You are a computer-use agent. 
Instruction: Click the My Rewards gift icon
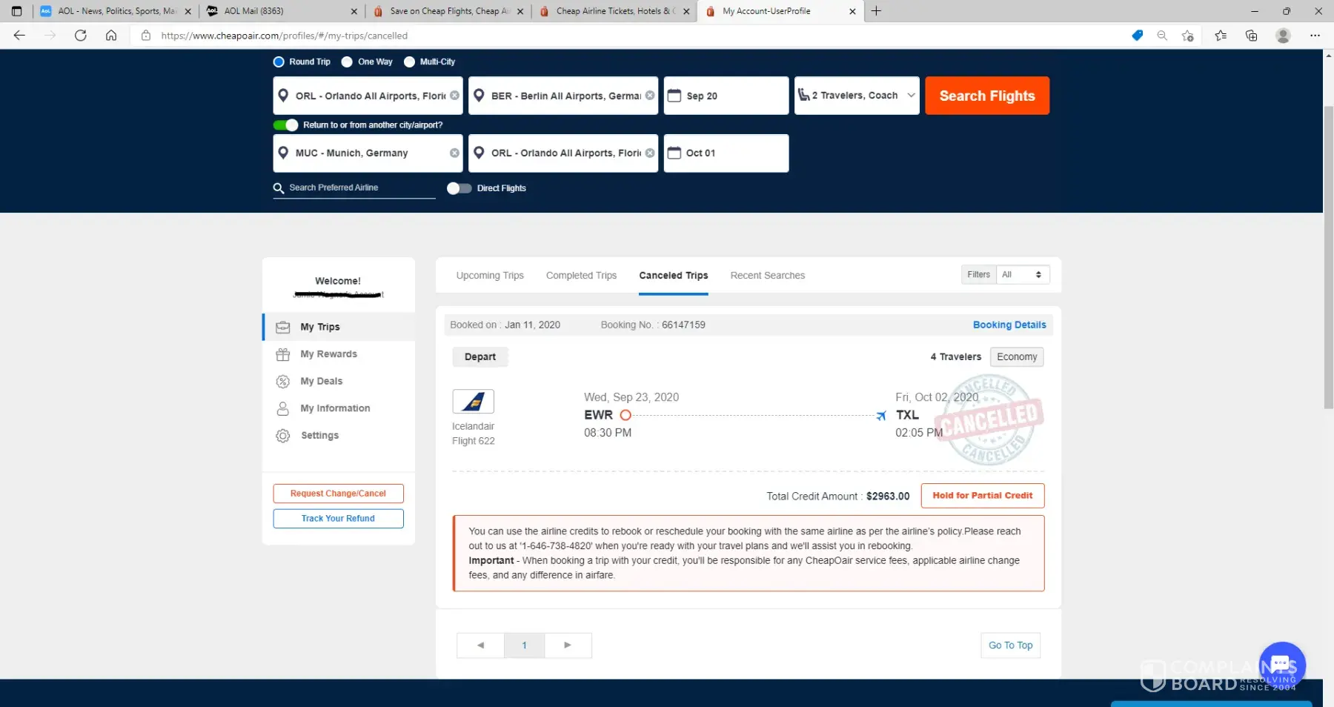[x=283, y=354]
